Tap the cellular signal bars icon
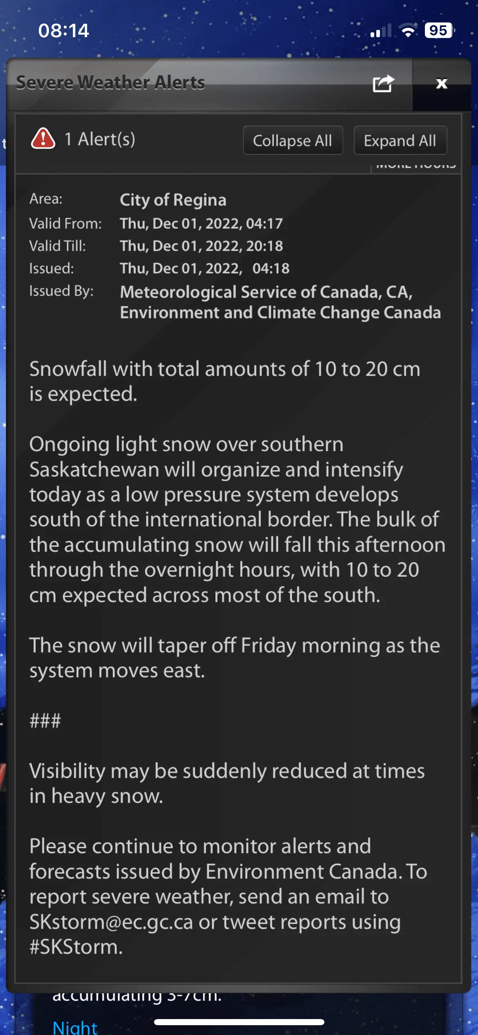The width and height of the screenshot is (478, 1035). point(380,31)
